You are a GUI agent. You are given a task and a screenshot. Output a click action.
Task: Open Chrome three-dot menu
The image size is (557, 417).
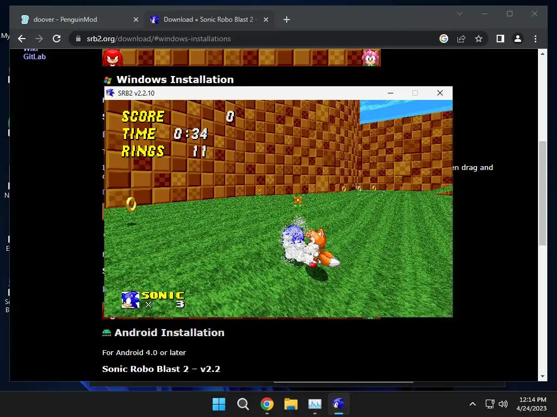[535, 39]
